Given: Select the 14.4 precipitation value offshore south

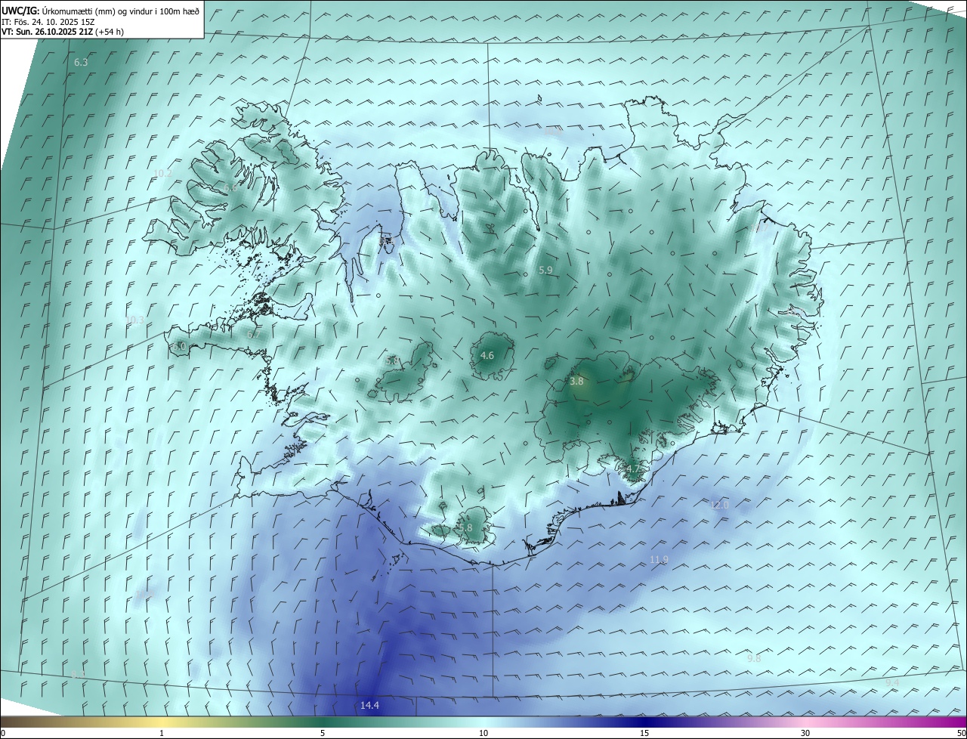Looking at the screenshot, I should tap(369, 705).
